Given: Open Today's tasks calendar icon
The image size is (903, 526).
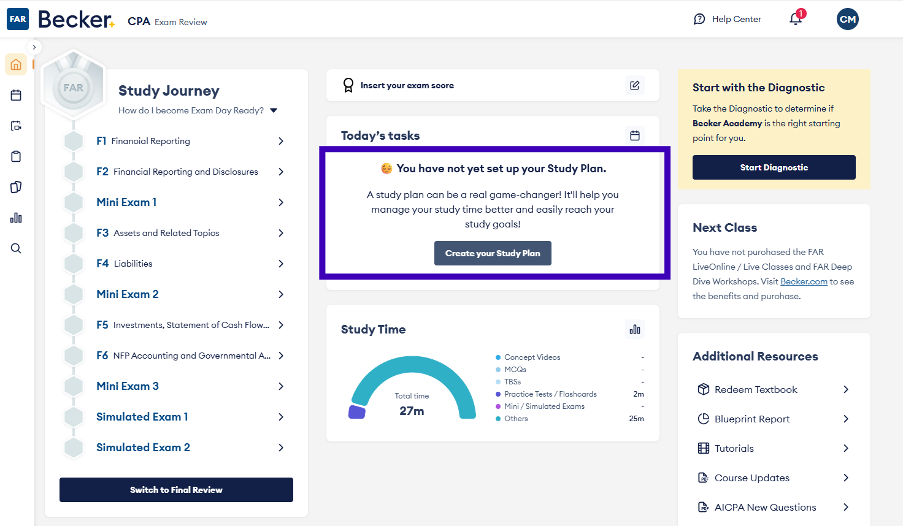Looking at the screenshot, I should [x=635, y=135].
